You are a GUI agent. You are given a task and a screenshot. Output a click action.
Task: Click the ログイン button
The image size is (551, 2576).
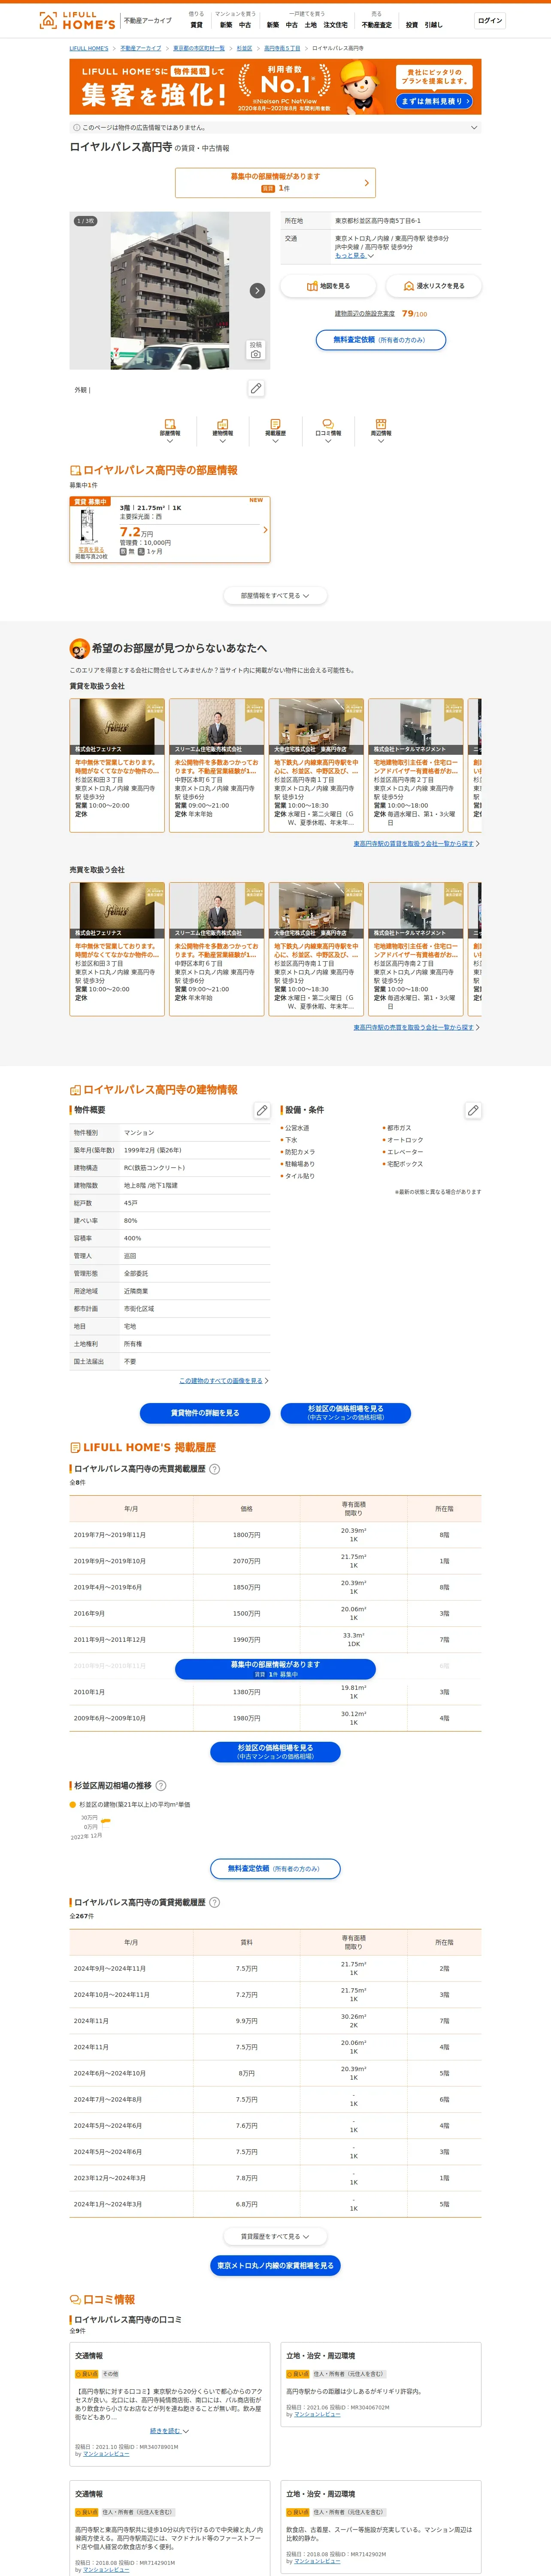click(x=490, y=20)
